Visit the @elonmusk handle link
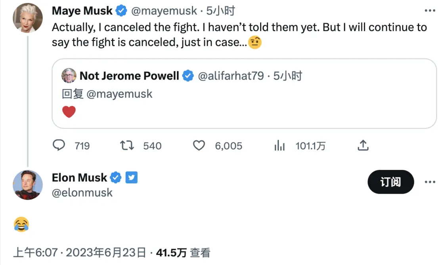 click(x=82, y=193)
